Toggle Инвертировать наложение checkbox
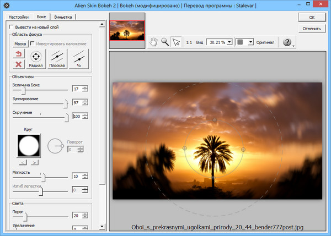The image size is (331, 236). [33, 43]
